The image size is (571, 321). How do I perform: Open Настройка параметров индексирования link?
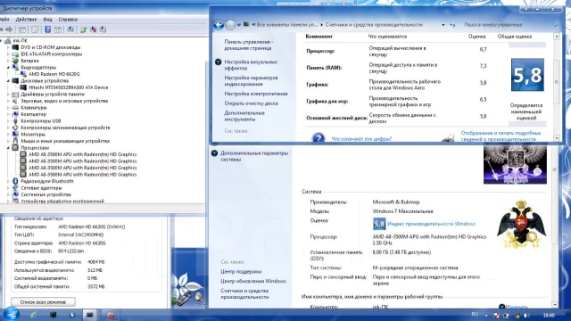point(251,81)
